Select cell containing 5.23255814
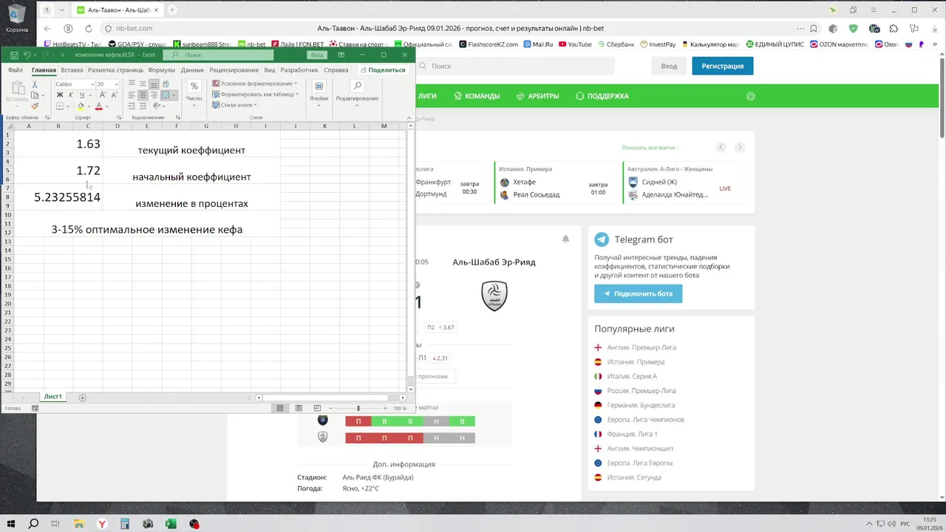946x532 pixels. tap(58, 197)
